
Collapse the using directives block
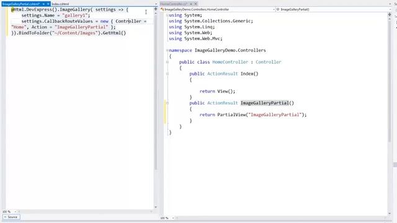167,15
